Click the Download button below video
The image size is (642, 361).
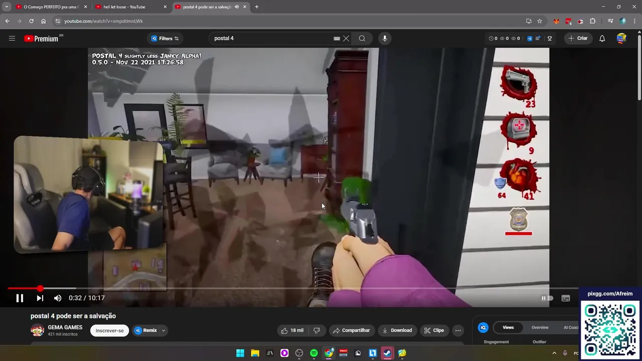point(397,330)
